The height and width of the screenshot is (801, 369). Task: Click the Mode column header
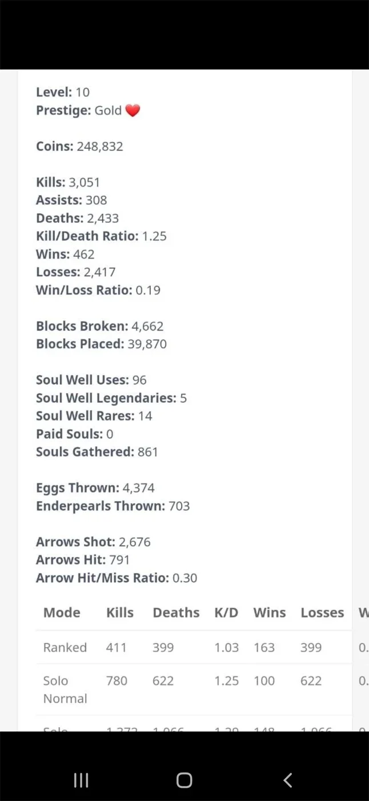click(x=62, y=612)
